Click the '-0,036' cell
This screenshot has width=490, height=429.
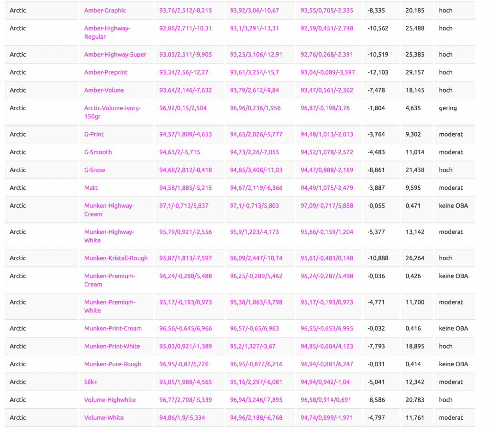pyautogui.click(x=376, y=276)
